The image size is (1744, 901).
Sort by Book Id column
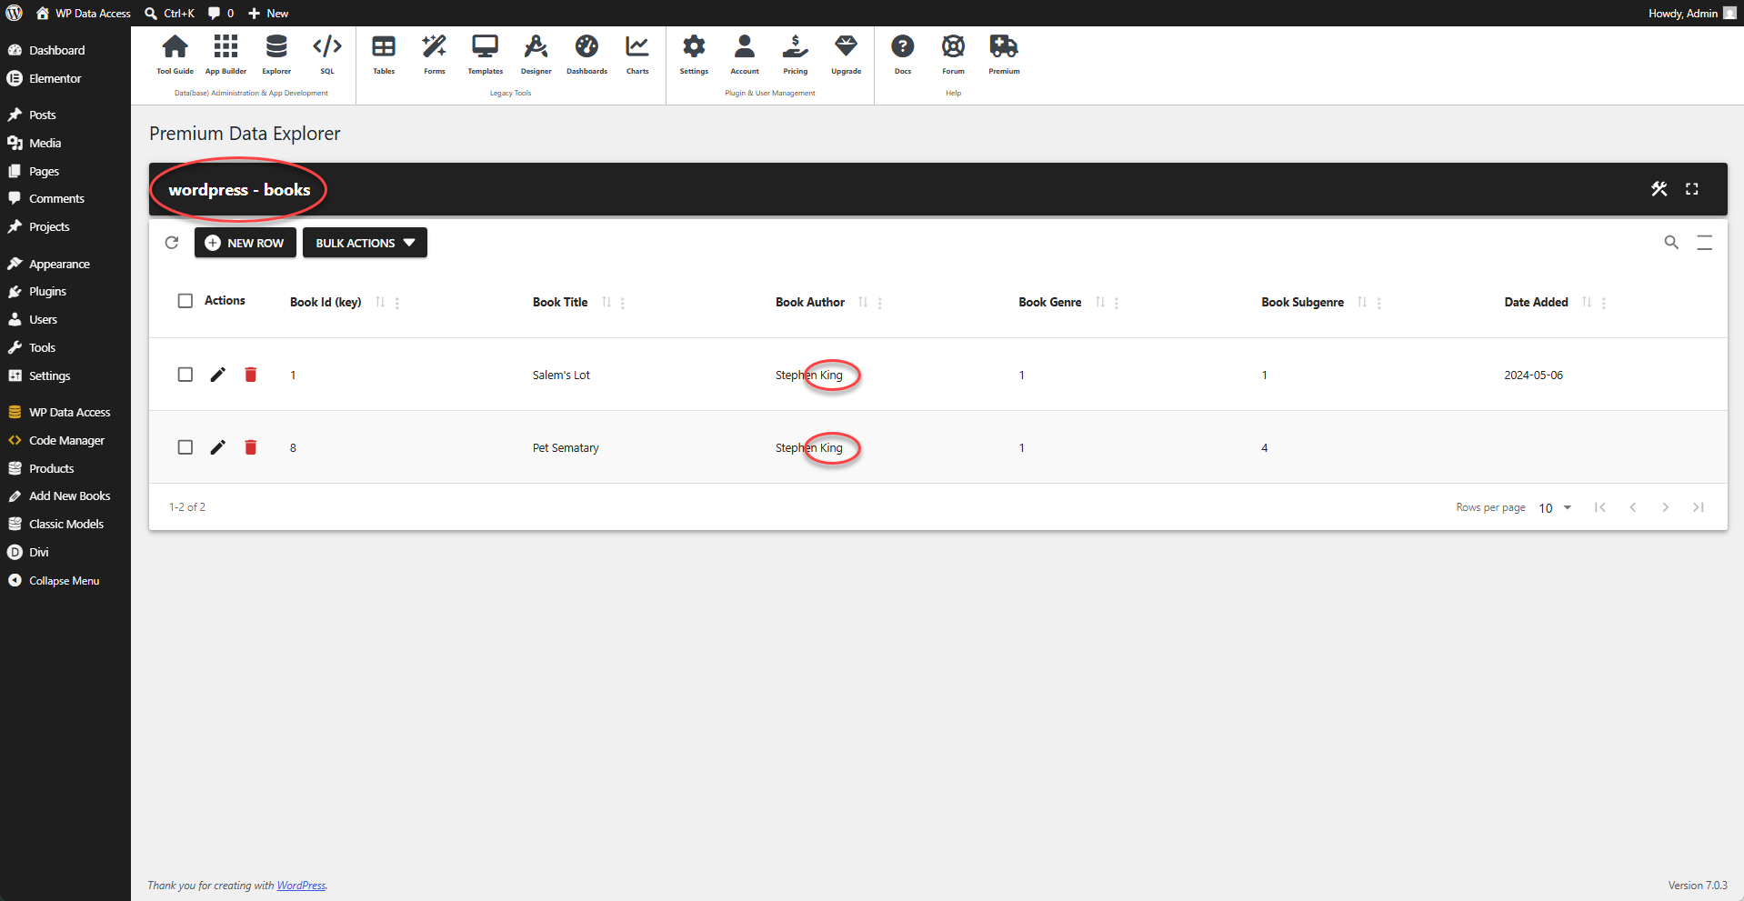click(x=380, y=302)
